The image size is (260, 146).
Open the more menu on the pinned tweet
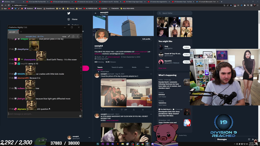(x=151, y=74)
